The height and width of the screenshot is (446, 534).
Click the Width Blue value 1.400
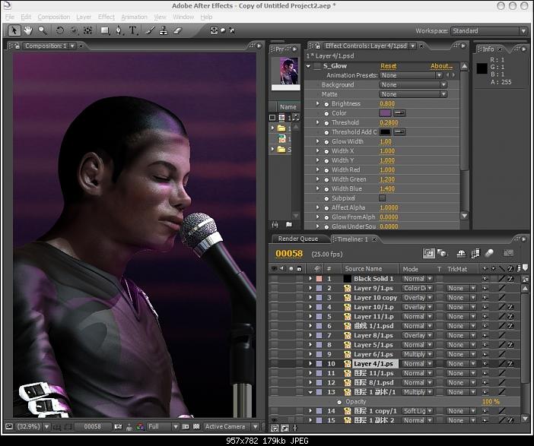pos(387,189)
